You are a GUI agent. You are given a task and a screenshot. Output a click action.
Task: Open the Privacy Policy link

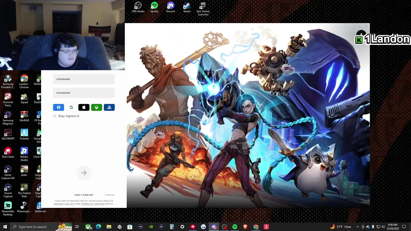coord(64,204)
